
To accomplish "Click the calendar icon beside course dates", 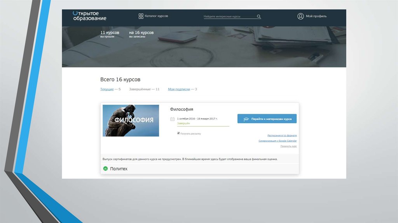I will (172, 118).
